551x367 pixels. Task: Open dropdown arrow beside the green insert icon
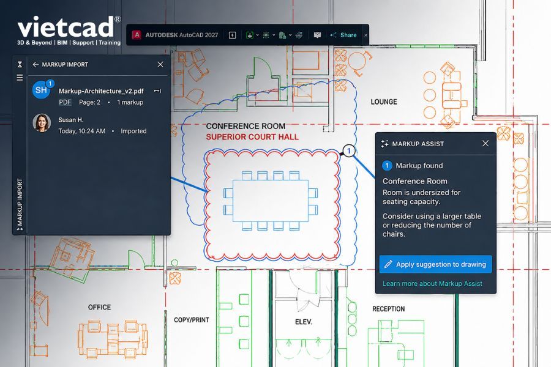pos(258,35)
